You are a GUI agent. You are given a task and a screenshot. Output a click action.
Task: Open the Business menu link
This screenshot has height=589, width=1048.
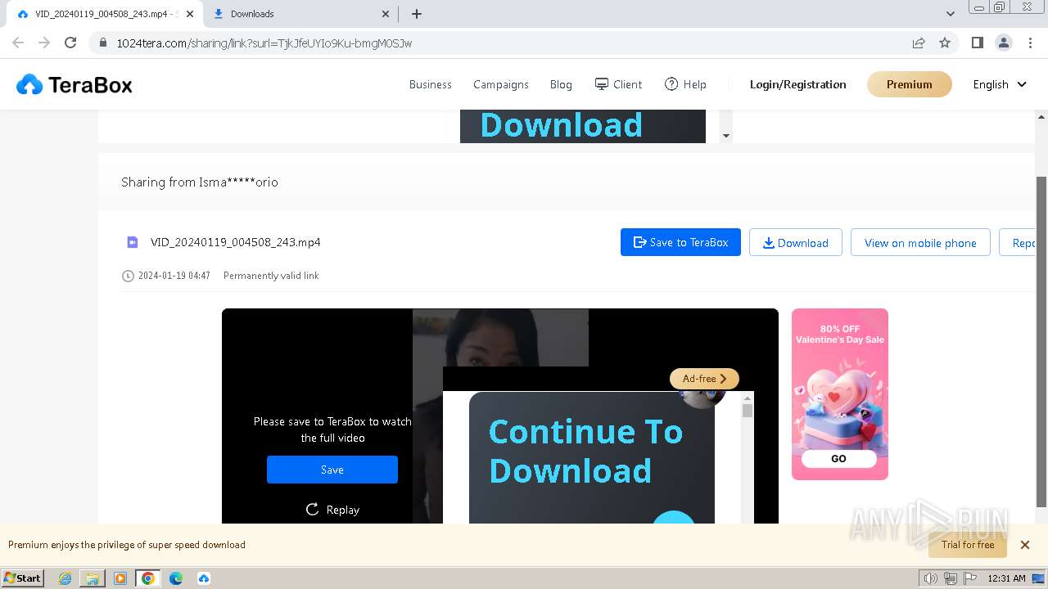431,84
